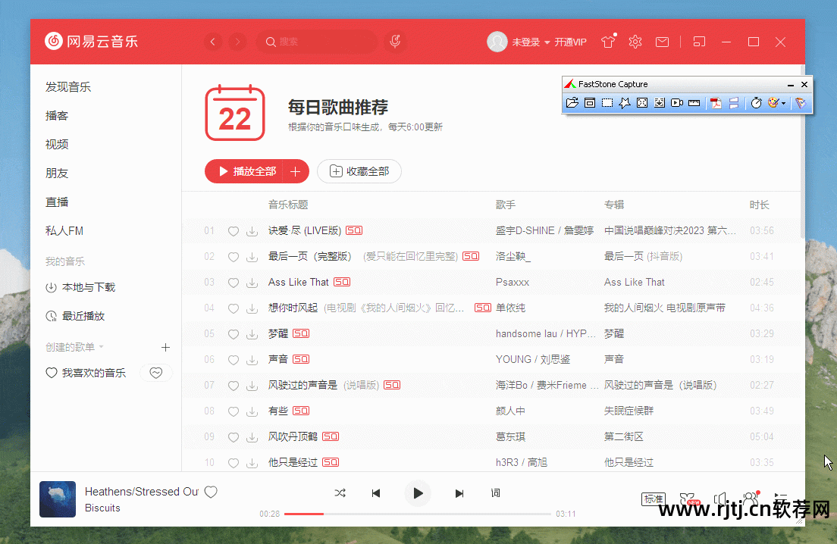Click the search input field
This screenshot has width=837, height=544.
(318, 42)
